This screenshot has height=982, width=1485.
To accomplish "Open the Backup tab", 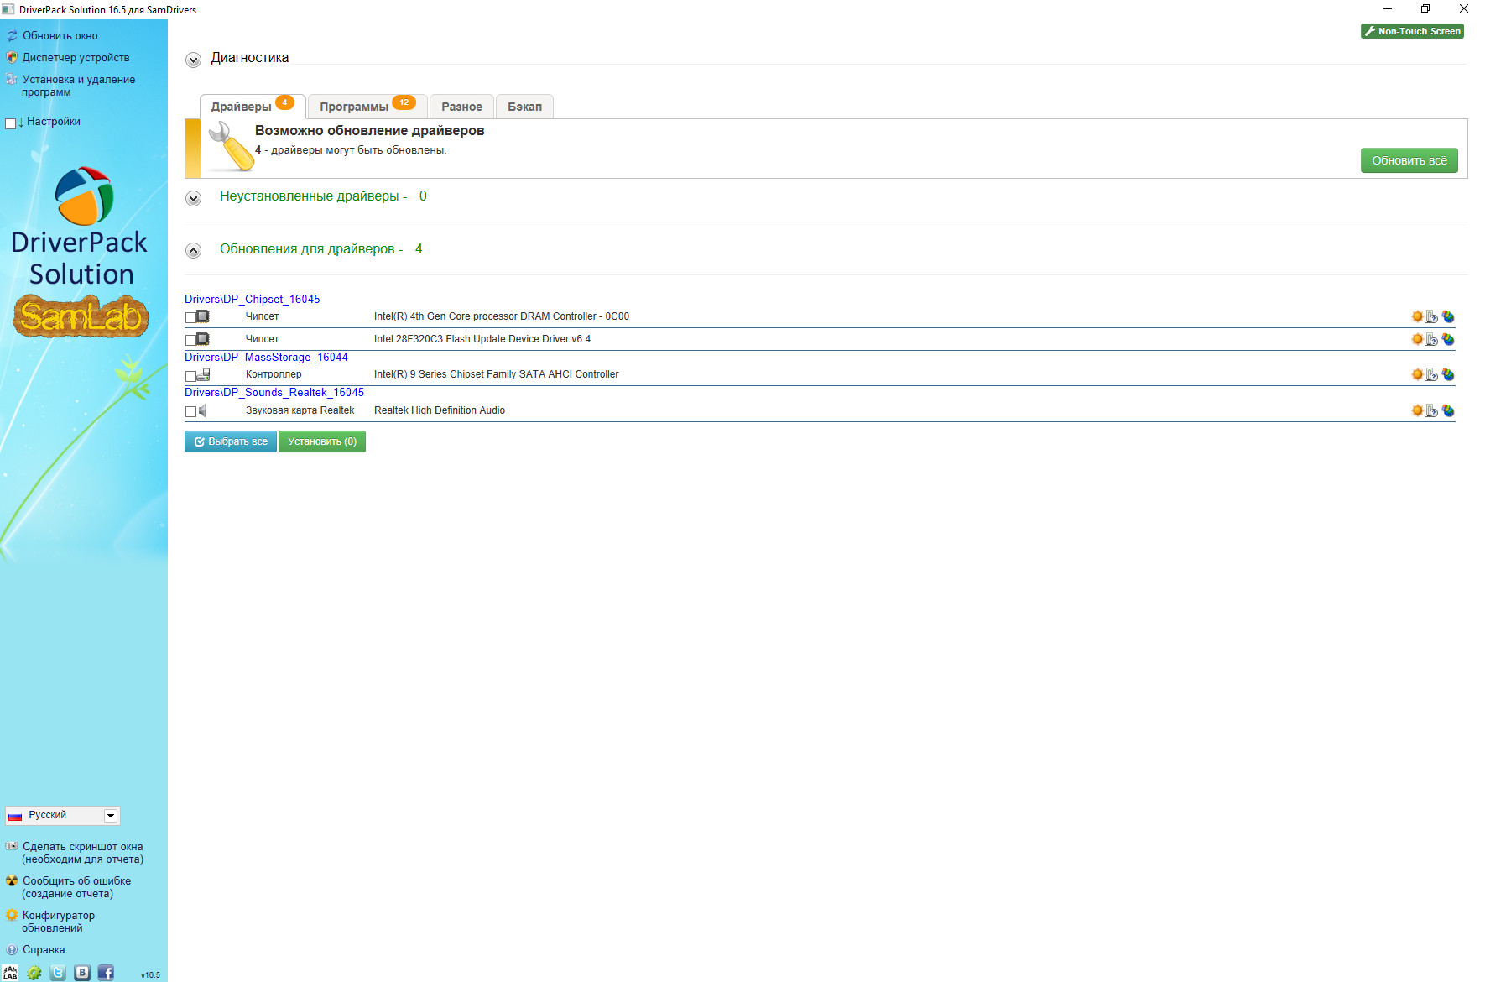I will [524, 107].
